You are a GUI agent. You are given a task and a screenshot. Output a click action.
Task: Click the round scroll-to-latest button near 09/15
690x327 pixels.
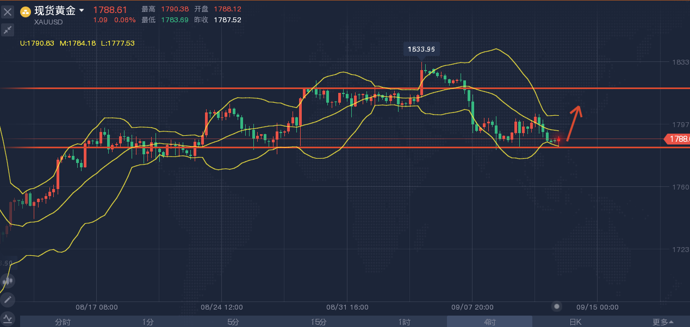coord(556,306)
